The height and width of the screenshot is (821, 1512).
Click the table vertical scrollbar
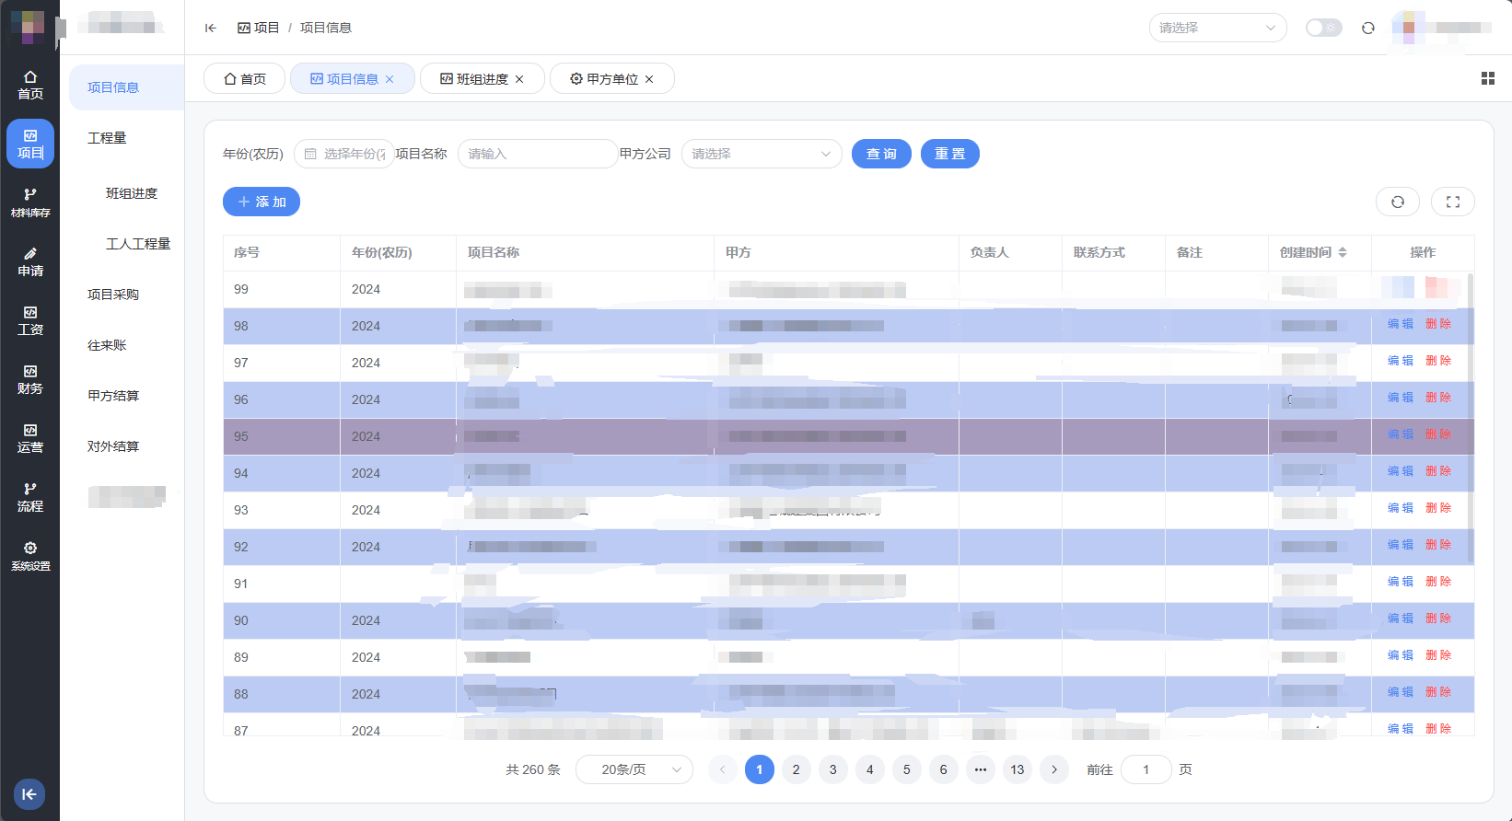pyautogui.click(x=1471, y=419)
